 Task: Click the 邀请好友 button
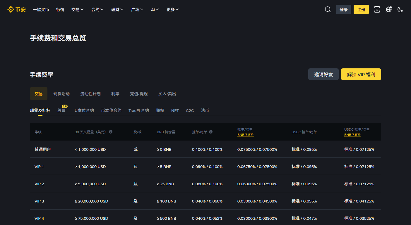pyautogui.click(x=323, y=75)
